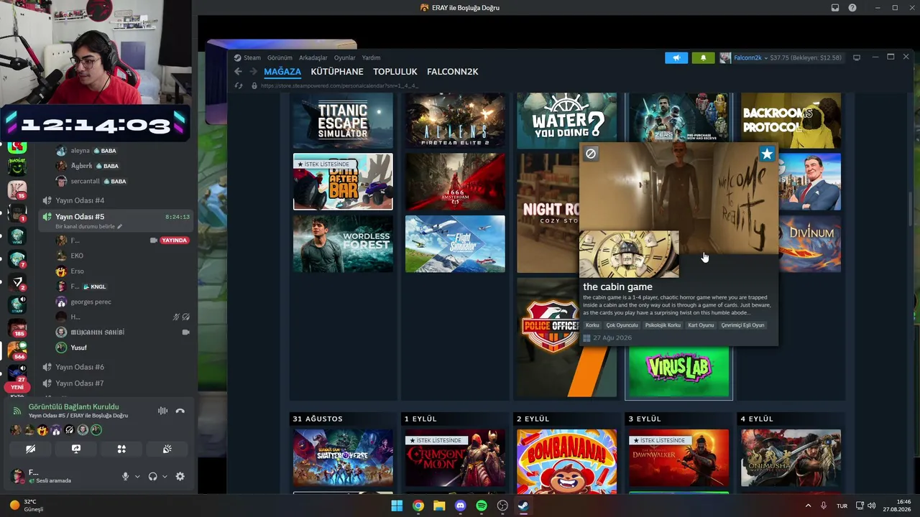The width and height of the screenshot is (920, 517).
Task: Show hidden system tray icons
Action: [808, 506]
